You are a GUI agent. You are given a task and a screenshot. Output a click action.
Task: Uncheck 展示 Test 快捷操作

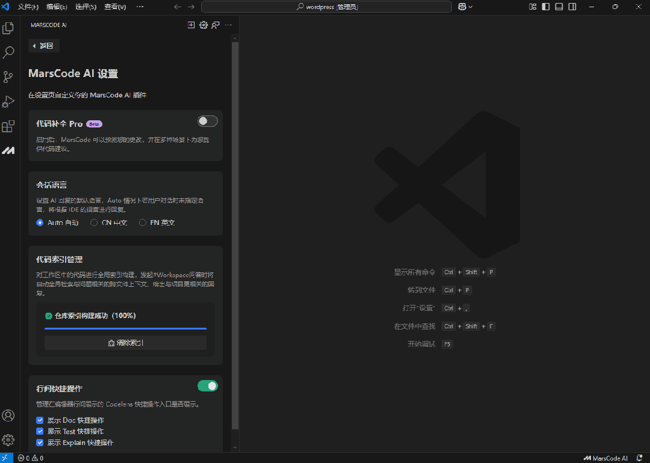coord(40,432)
